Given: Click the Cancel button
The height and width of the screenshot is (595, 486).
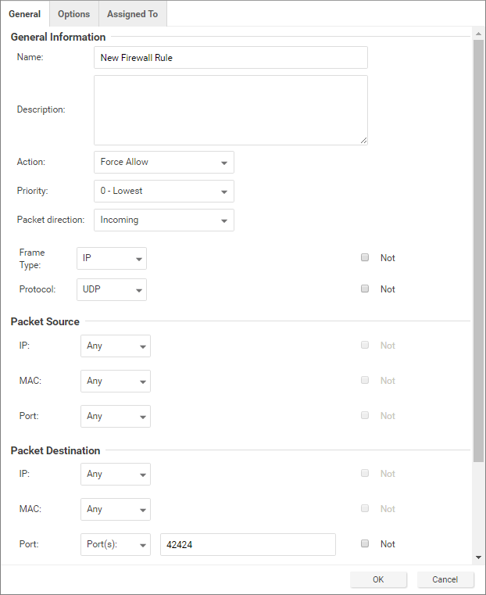Looking at the screenshot, I should coord(445,579).
